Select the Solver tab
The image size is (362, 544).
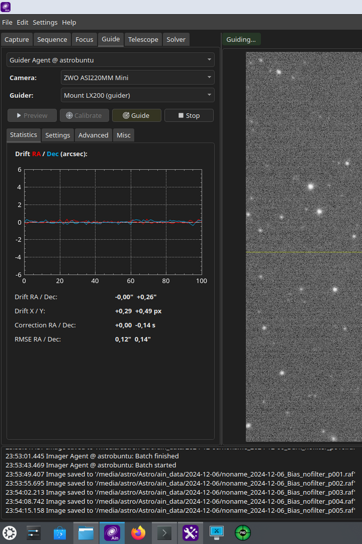176,39
